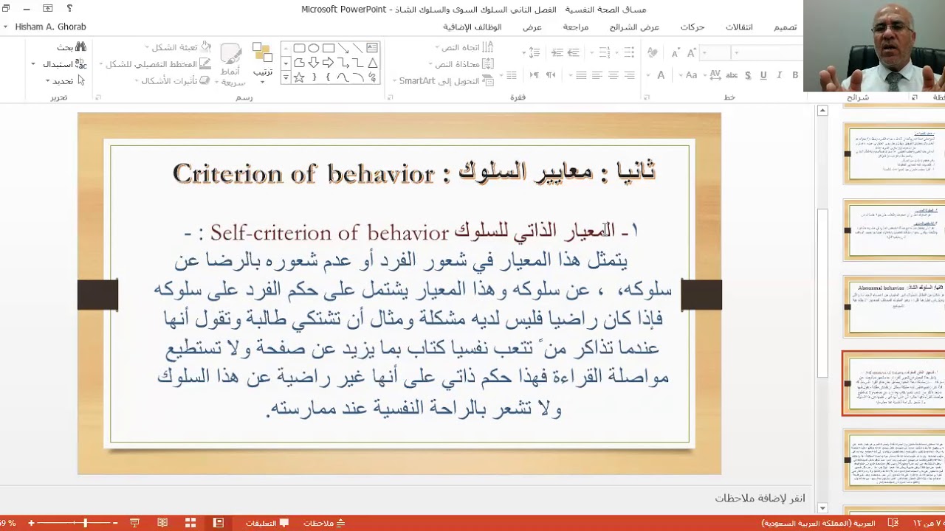Open Hisham A. Ghorab account menu
945x531 pixels.
tap(45, 27)
